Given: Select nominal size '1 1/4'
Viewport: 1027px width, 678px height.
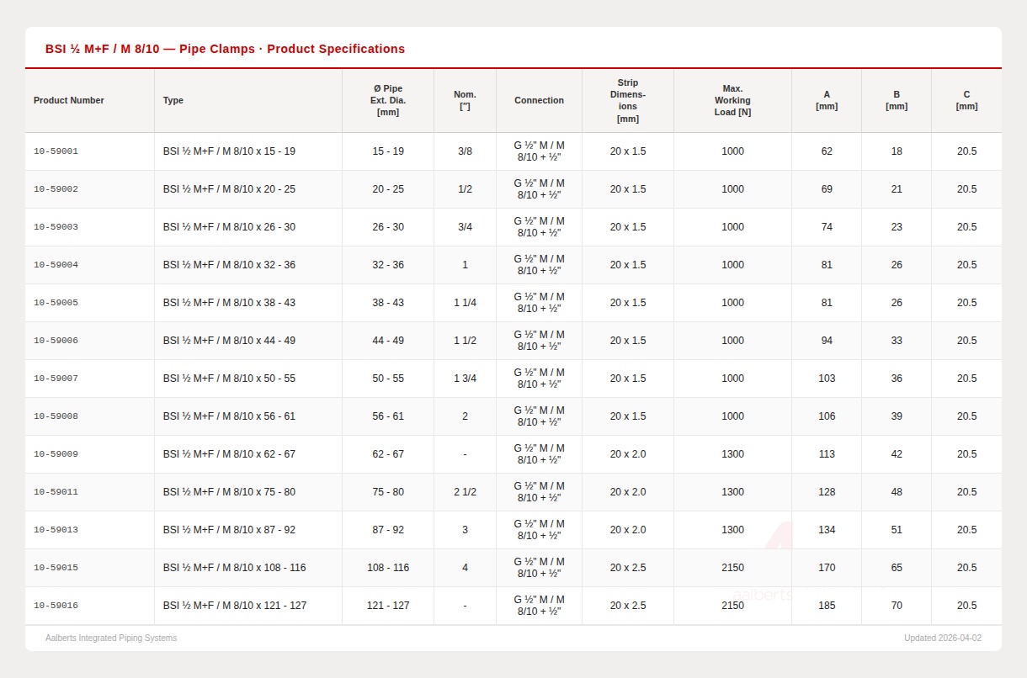Looking at the screenshot, I should coord(465,303).
